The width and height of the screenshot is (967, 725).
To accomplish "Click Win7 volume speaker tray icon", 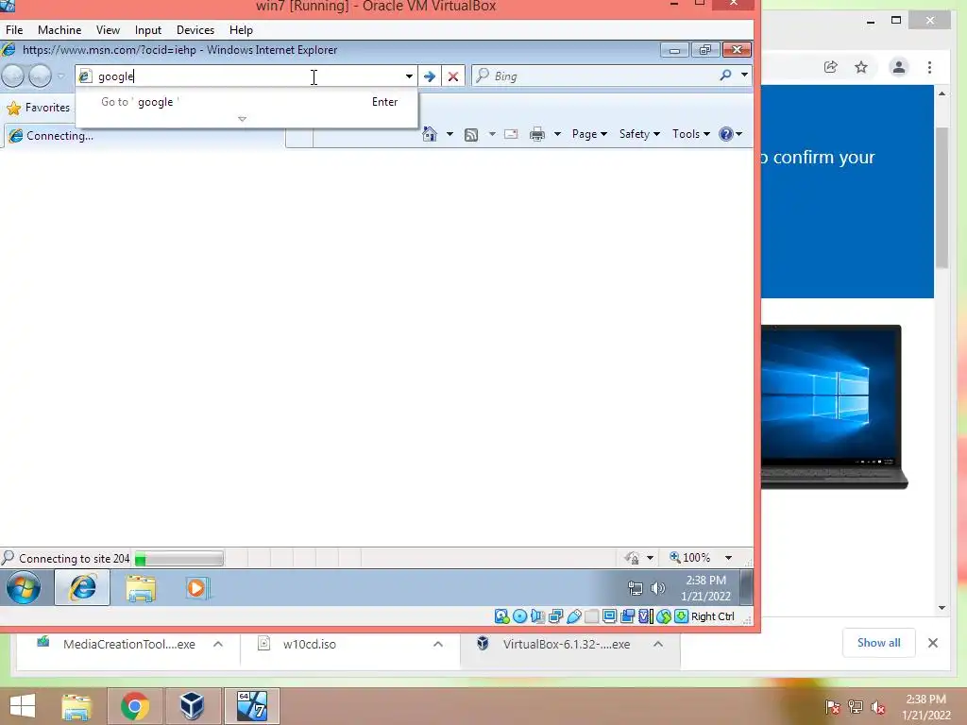I will pos(658,588).
